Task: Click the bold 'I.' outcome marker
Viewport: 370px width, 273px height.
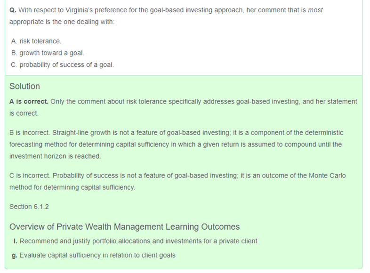Action: point(16,241)
